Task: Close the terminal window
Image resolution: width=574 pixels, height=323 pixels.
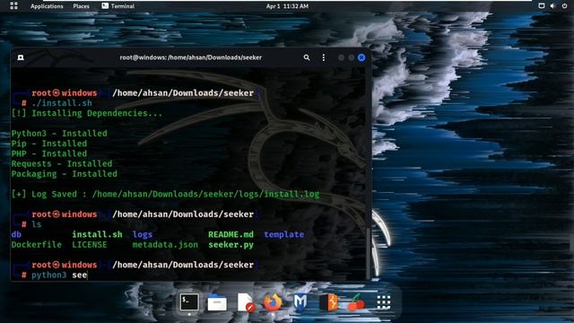Action: coord(361,57)
